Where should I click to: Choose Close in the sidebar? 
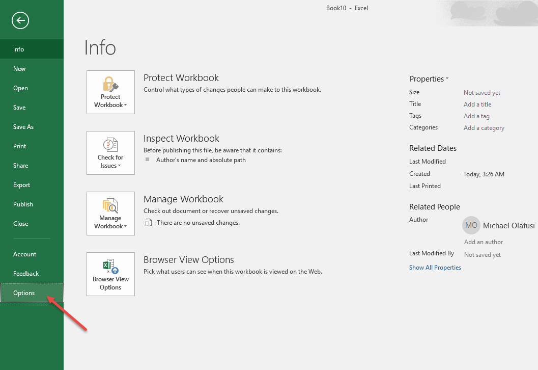(x=32, y=224)
